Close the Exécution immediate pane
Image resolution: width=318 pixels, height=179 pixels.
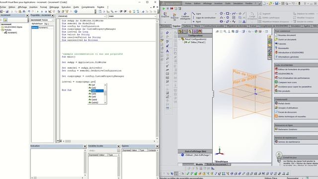[85, 146]
